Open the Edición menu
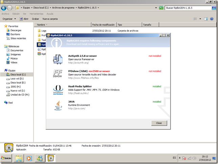 (16, 14)
